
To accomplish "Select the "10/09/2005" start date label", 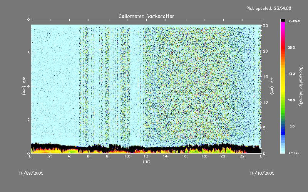I will click(31, 173).
